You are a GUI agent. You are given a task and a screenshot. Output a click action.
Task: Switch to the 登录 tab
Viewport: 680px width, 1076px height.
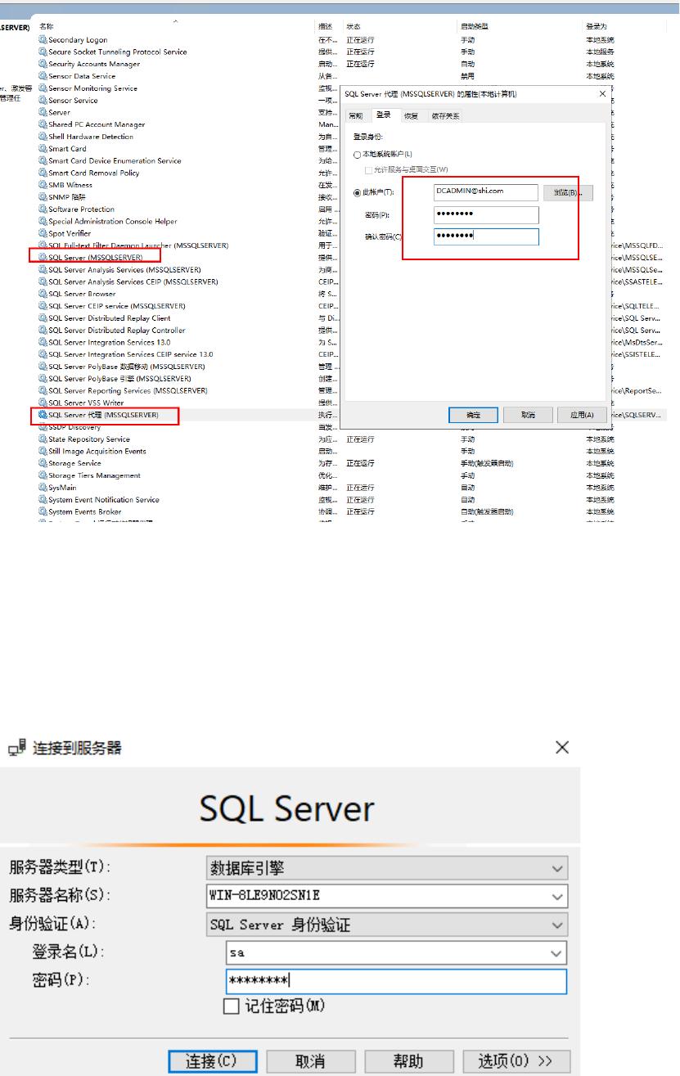tap(383, 115)
